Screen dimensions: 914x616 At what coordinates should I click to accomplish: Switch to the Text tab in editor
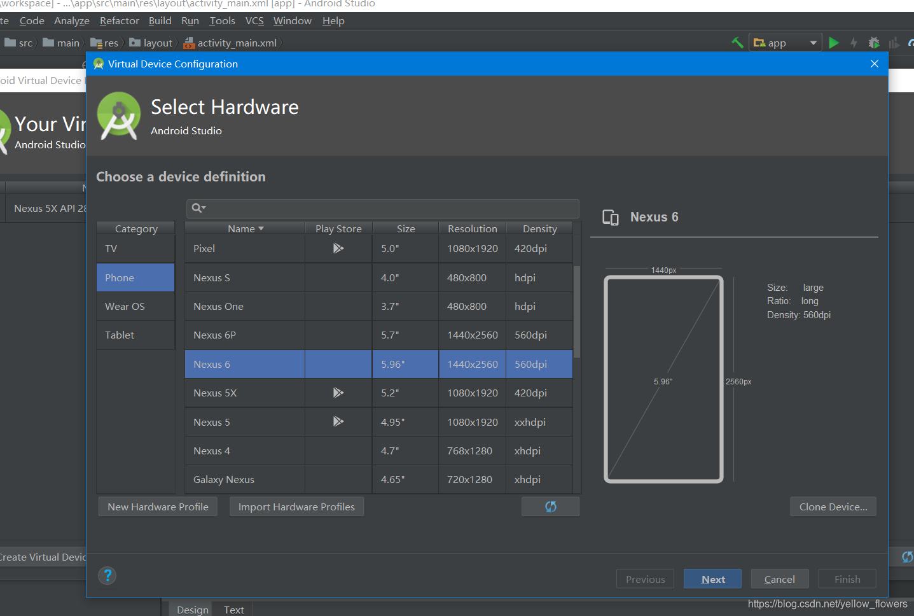point(234,609)
